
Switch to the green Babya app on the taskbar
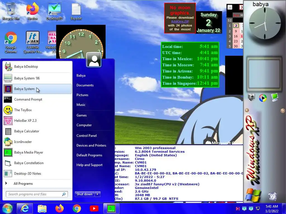pos(111,208)
